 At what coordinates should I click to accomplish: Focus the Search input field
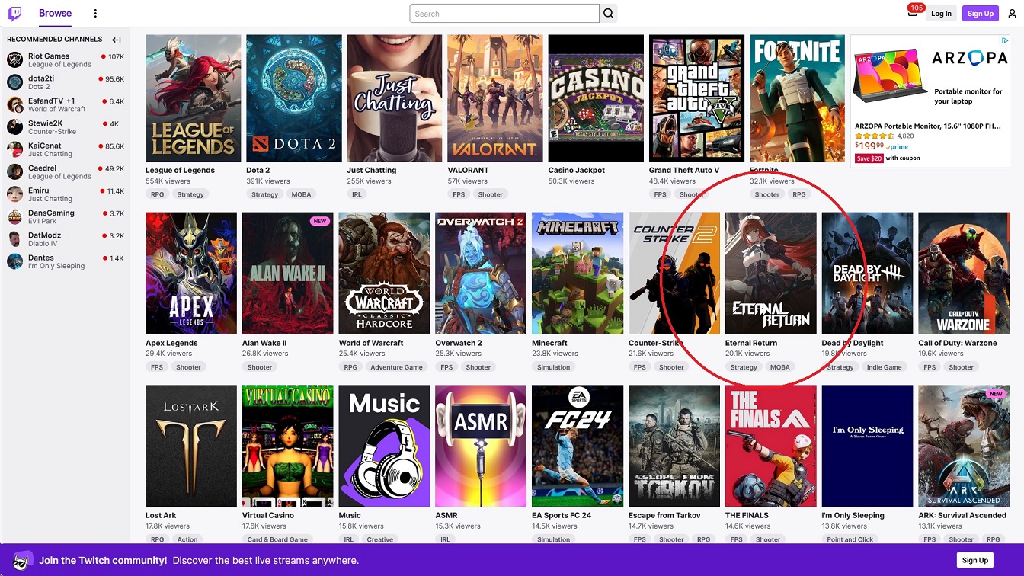[x=504, y=14]
